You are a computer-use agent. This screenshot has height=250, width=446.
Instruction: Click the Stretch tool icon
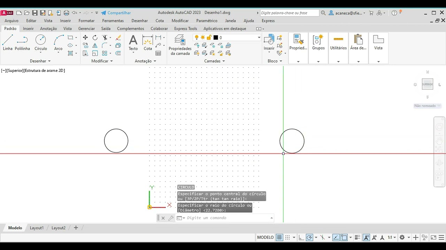click(85, 53)
